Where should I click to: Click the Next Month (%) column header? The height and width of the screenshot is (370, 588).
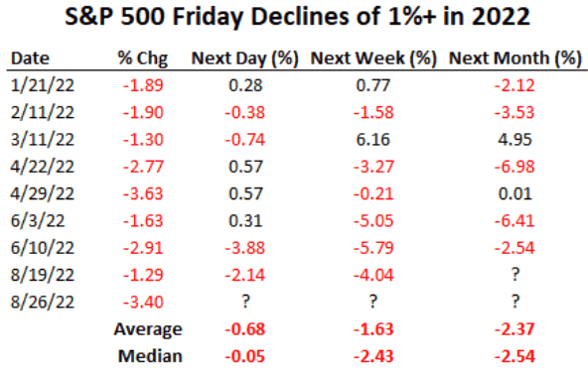point(514,59)
